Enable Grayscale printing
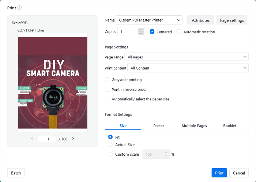This screenshot has width=256, height=182. tap(107, 80)
